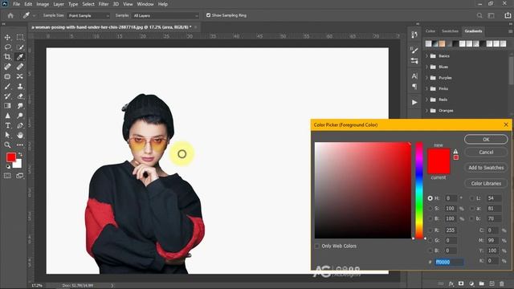The width and height of the screenshot is (514, 289).
Task: Select the Gradient tool
Action: pyautogui.click(x=7, y=106)
